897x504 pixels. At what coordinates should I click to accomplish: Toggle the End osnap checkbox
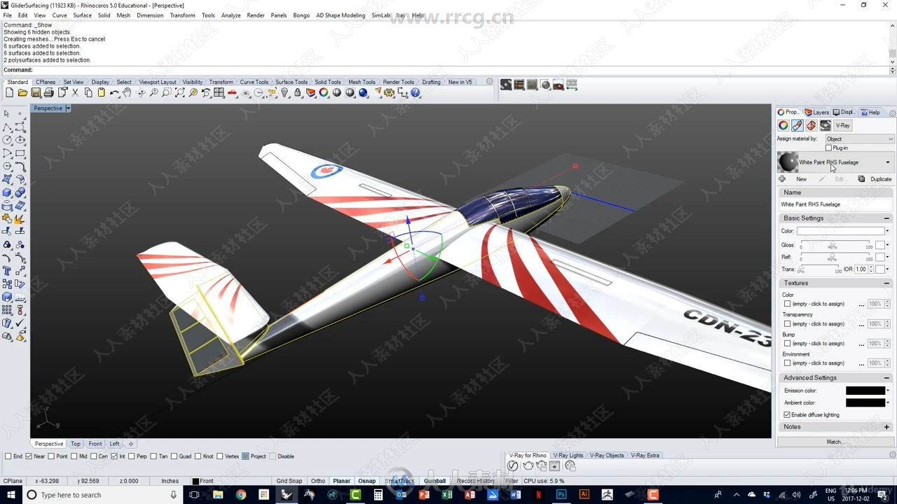pos(8,456)
